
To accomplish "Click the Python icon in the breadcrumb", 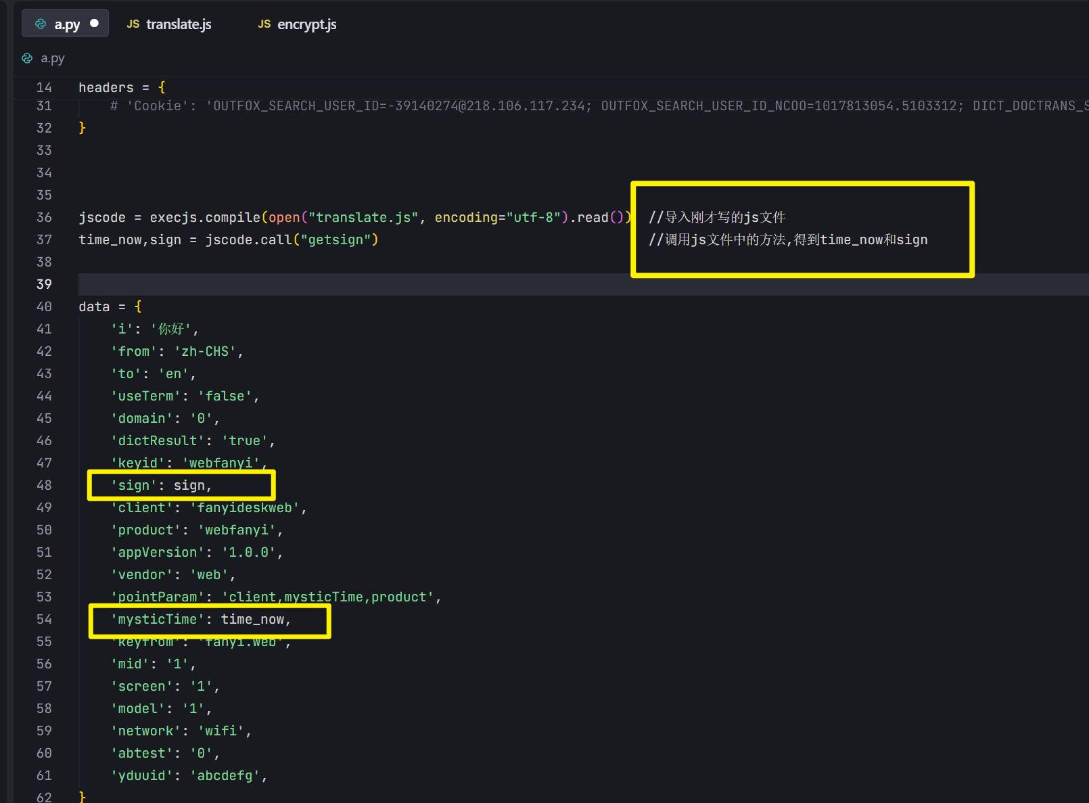I will [27, 58].
